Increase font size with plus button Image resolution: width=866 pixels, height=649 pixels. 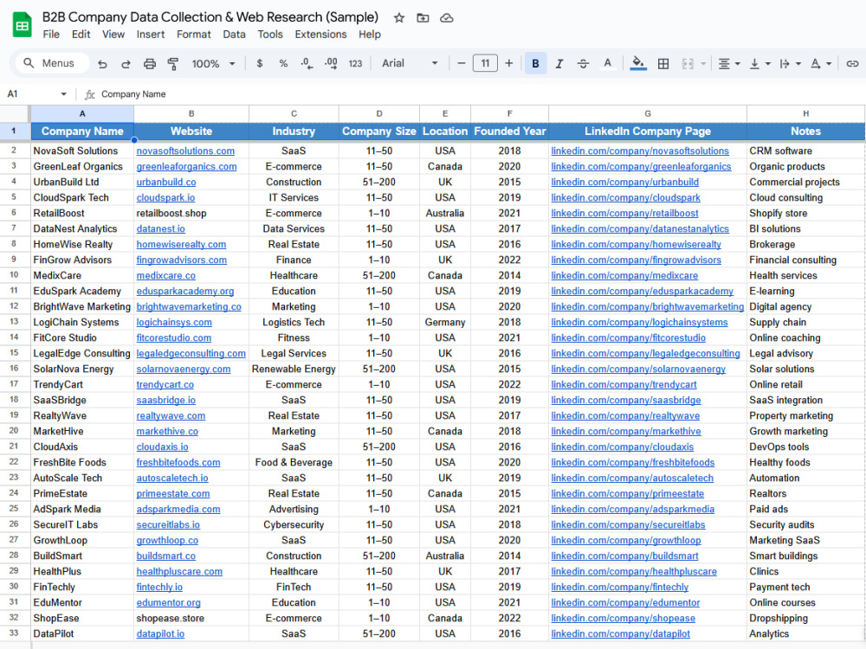click(x=508, y=63)
